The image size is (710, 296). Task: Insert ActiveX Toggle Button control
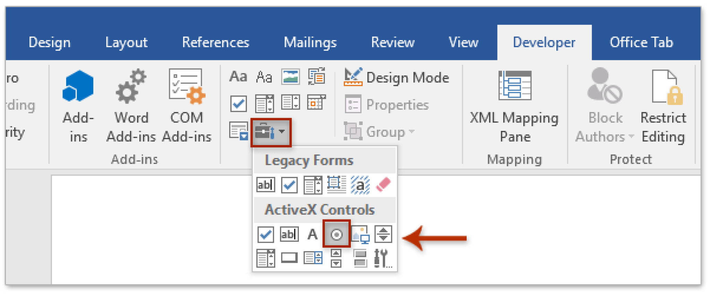[360, 258]
